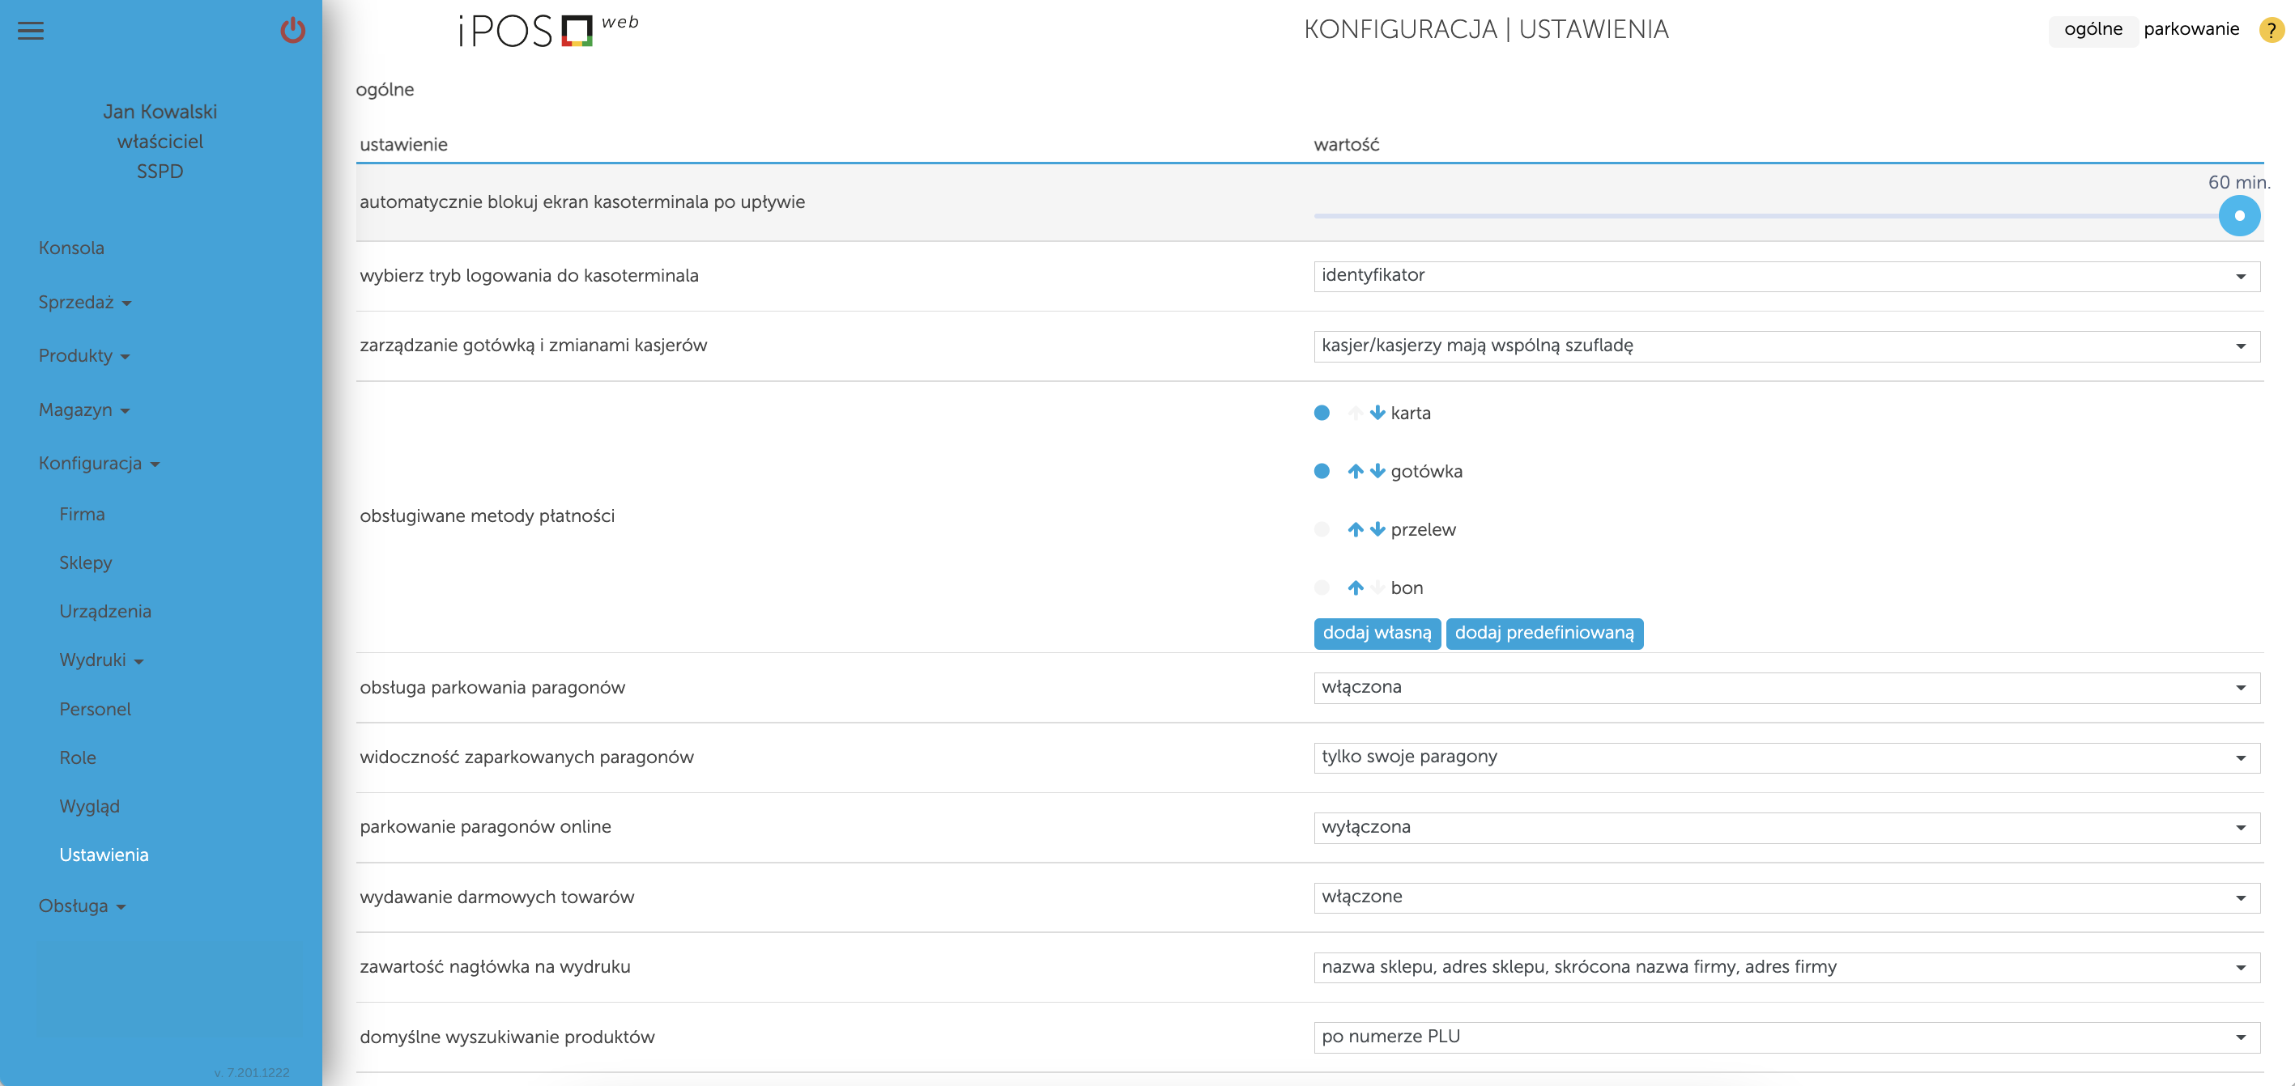The height and width of the screenshot is (1086, 2295).
Task: Click the red power logout icon
Action: [x=292, y=31]
